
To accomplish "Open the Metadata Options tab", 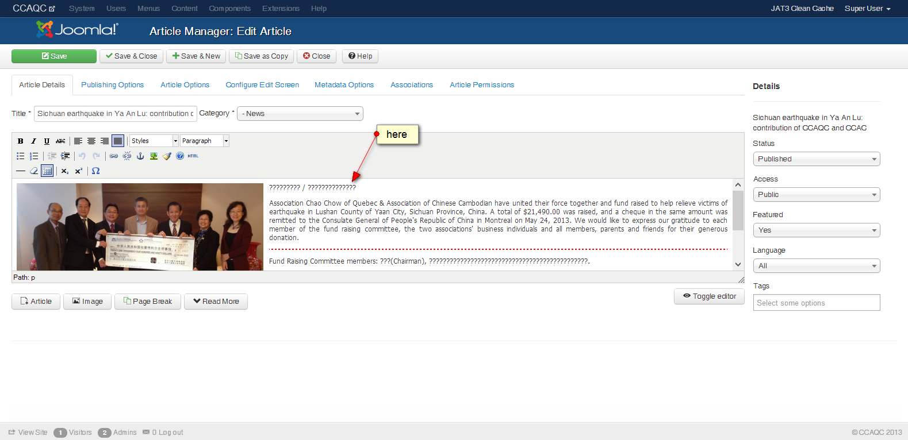I will click(x=344, y=85).
